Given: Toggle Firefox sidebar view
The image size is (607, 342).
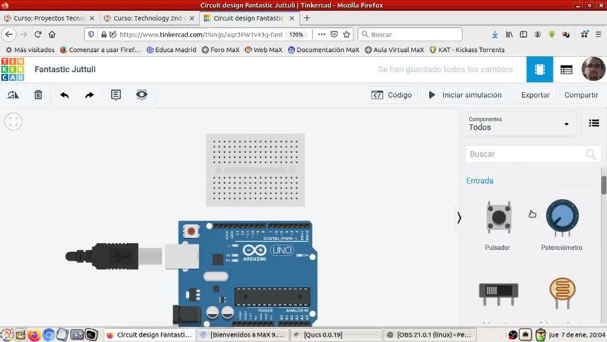Looking at the screenshot, I should [523, 35].
